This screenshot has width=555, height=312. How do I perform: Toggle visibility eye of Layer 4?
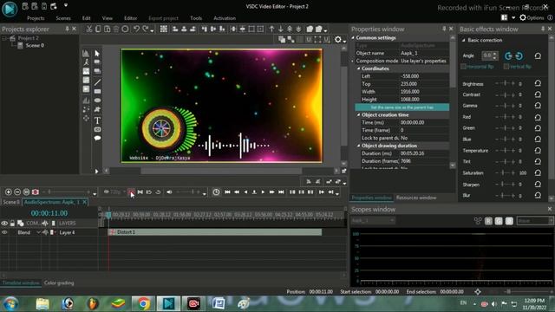4,232
